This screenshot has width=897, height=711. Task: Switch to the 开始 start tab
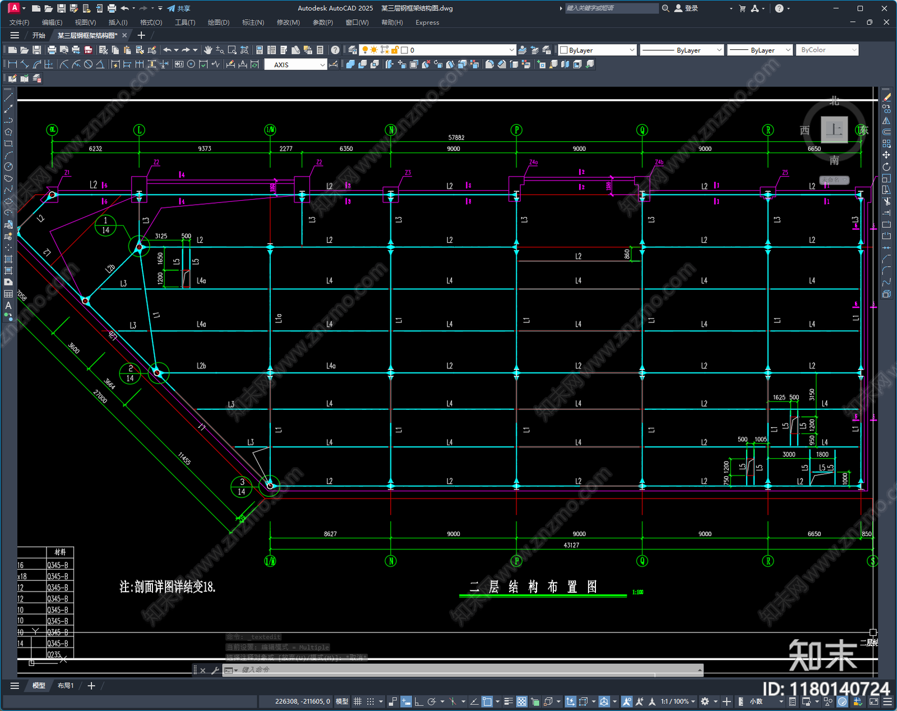(x=39, y=35)
